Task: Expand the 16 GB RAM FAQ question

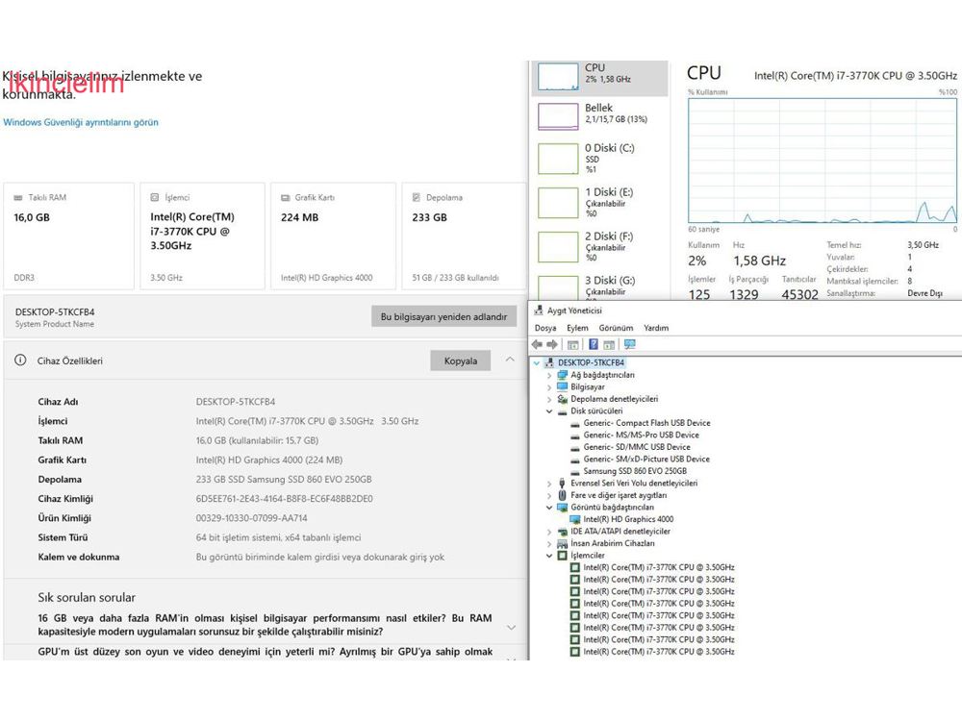Action: 511,627
